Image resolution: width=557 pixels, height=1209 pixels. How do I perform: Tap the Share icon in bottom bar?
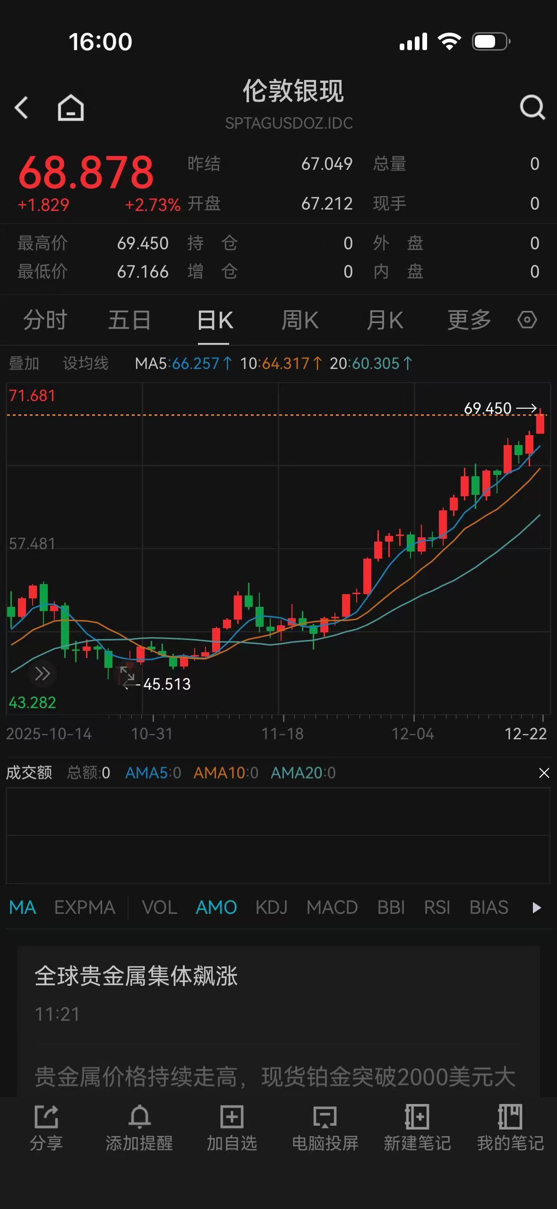(x=46, y=1128)
